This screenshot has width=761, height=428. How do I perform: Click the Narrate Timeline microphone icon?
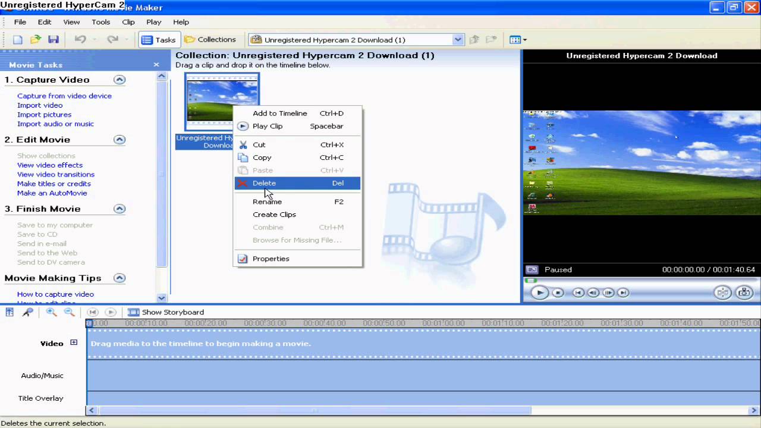tap(28, 312)
